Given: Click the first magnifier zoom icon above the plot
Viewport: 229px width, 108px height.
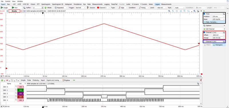Looking at the screenshot, I should [x=169, y=11].
